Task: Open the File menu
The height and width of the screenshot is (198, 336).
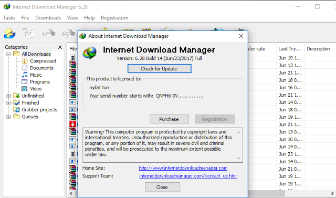Action: [25, 18]
